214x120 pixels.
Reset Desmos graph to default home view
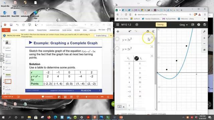click(204, 50)
